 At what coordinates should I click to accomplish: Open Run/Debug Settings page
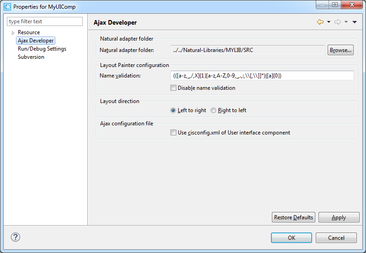tap(42, 49)
